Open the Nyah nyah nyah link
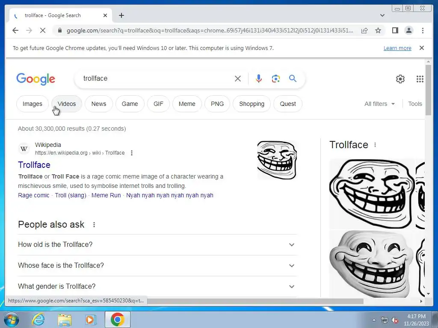The width and height of the screenshot is (438, 328). pos(169,195)
